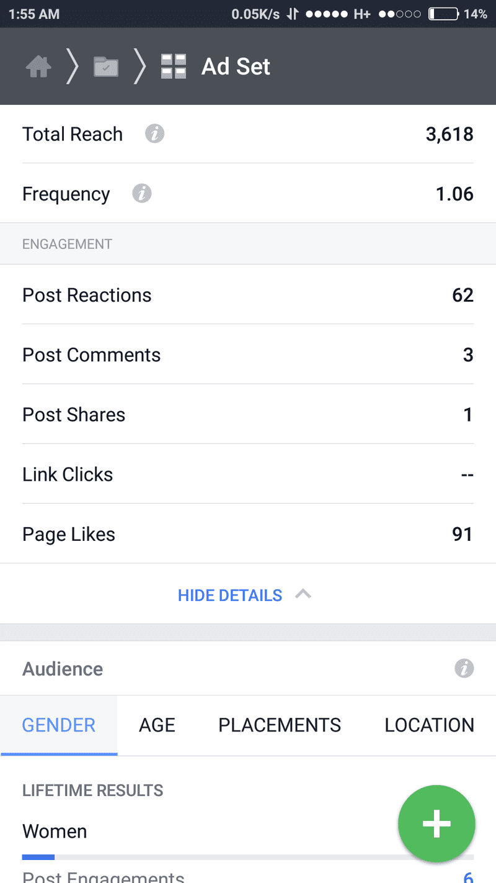Tap the Women results progress bar

click(205, 858)
